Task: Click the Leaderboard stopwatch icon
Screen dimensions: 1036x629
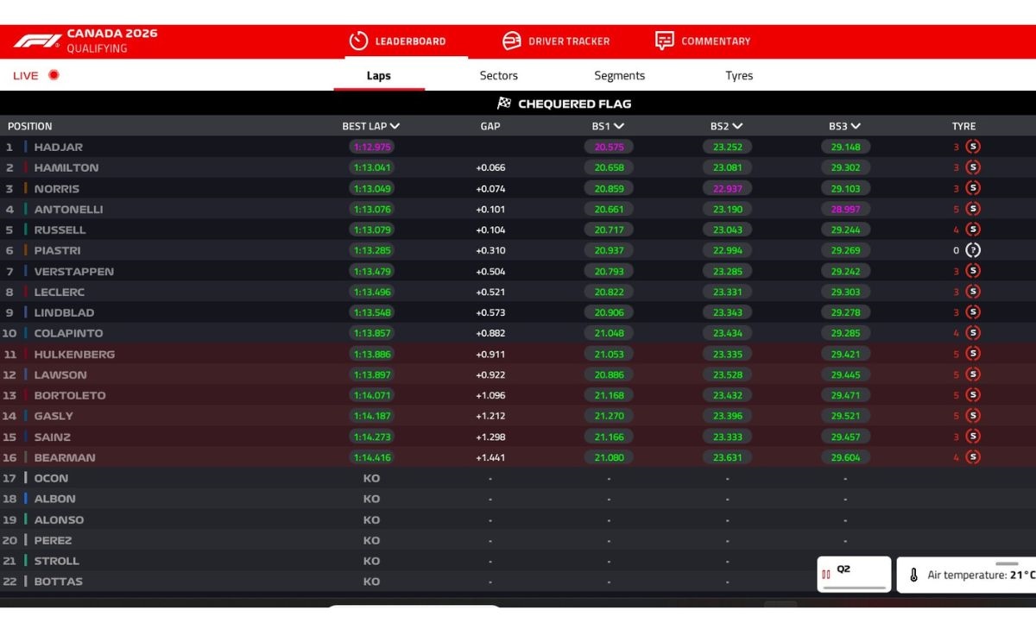Action: click(358, 41)
